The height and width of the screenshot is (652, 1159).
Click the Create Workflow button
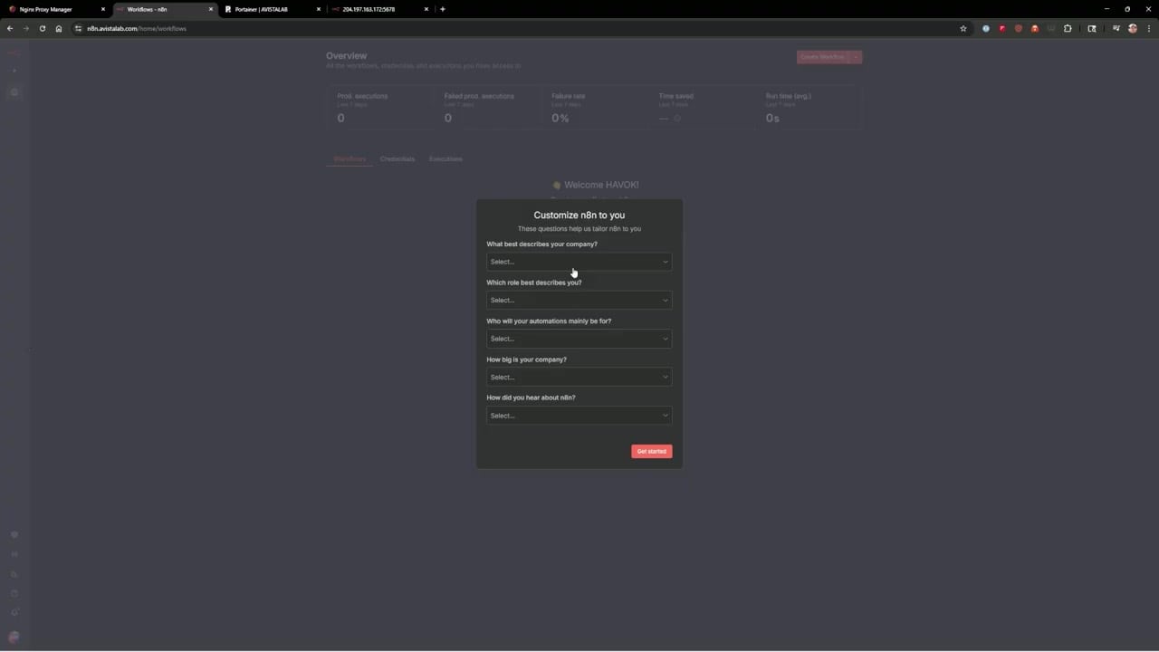(x=822, y=57)
